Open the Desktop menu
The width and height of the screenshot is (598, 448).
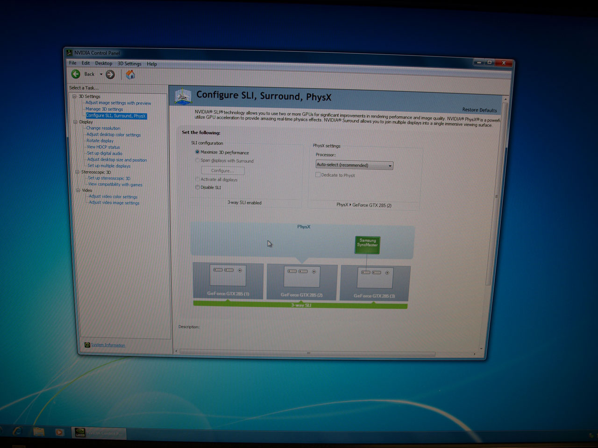[x=104, y=63]
